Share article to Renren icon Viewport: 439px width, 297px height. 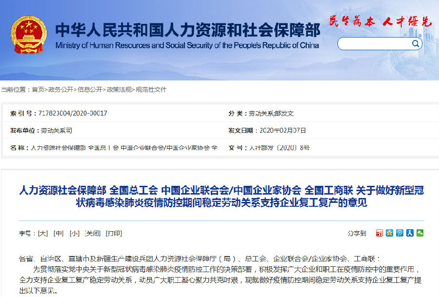click(x=410, y=233)
